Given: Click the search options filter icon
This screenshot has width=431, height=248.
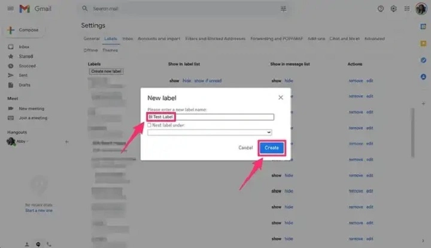Looking at the screenshot, I should (x=283, y=9).
